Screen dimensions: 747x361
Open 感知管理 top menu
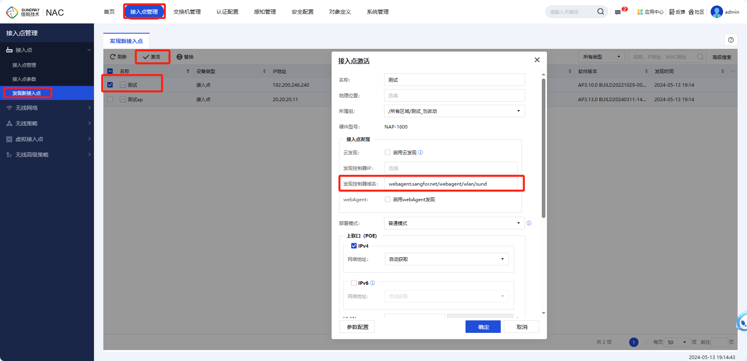click(x=265, y=12)
